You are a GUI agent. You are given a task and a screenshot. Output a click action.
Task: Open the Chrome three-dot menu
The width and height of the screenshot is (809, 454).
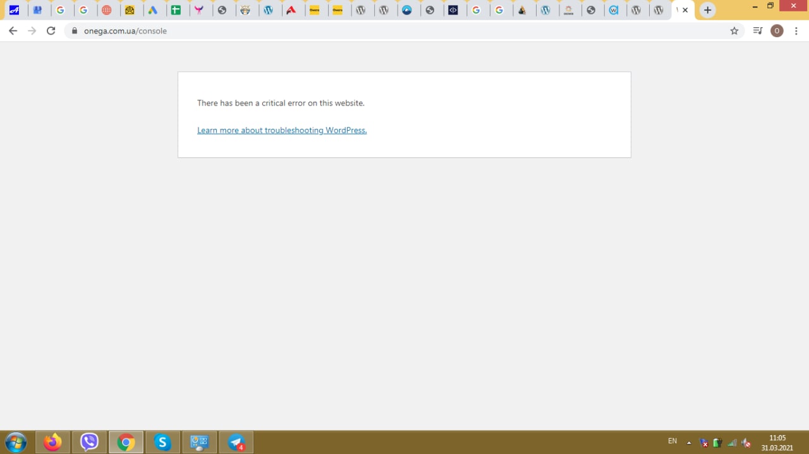(796, 31)
